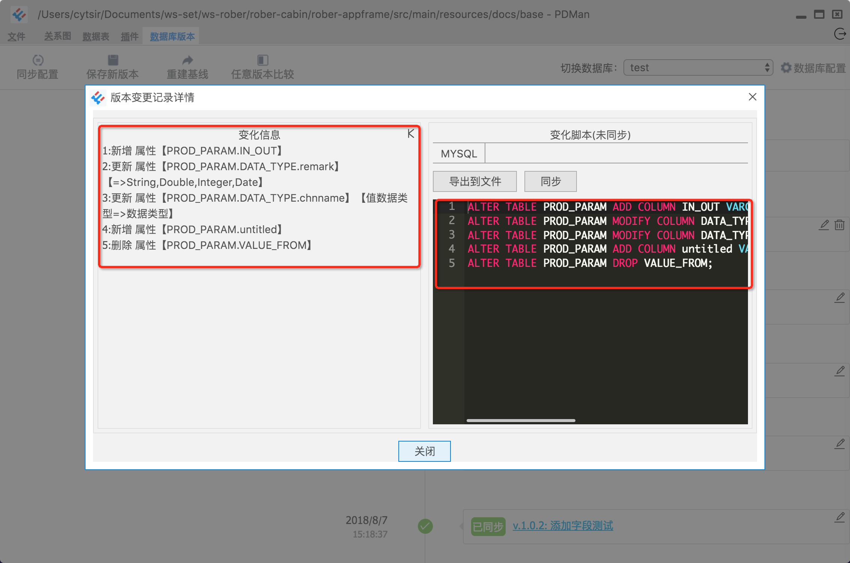
Task: Click the 同步 button
Action: pyautogui.click(x=550, y=181)
